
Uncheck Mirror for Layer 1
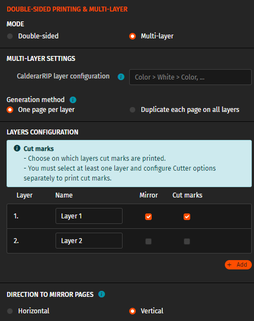[148, 217]
